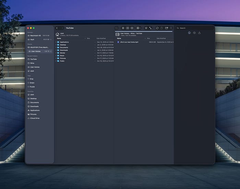This screenshot has height=189, width=240.
Task: Open the Connect to server icon
Action: pyautogui.click(x=151, y=28)
